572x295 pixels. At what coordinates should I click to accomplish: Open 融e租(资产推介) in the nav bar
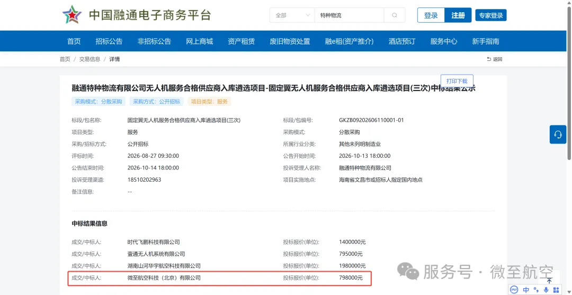click(350, 41)
